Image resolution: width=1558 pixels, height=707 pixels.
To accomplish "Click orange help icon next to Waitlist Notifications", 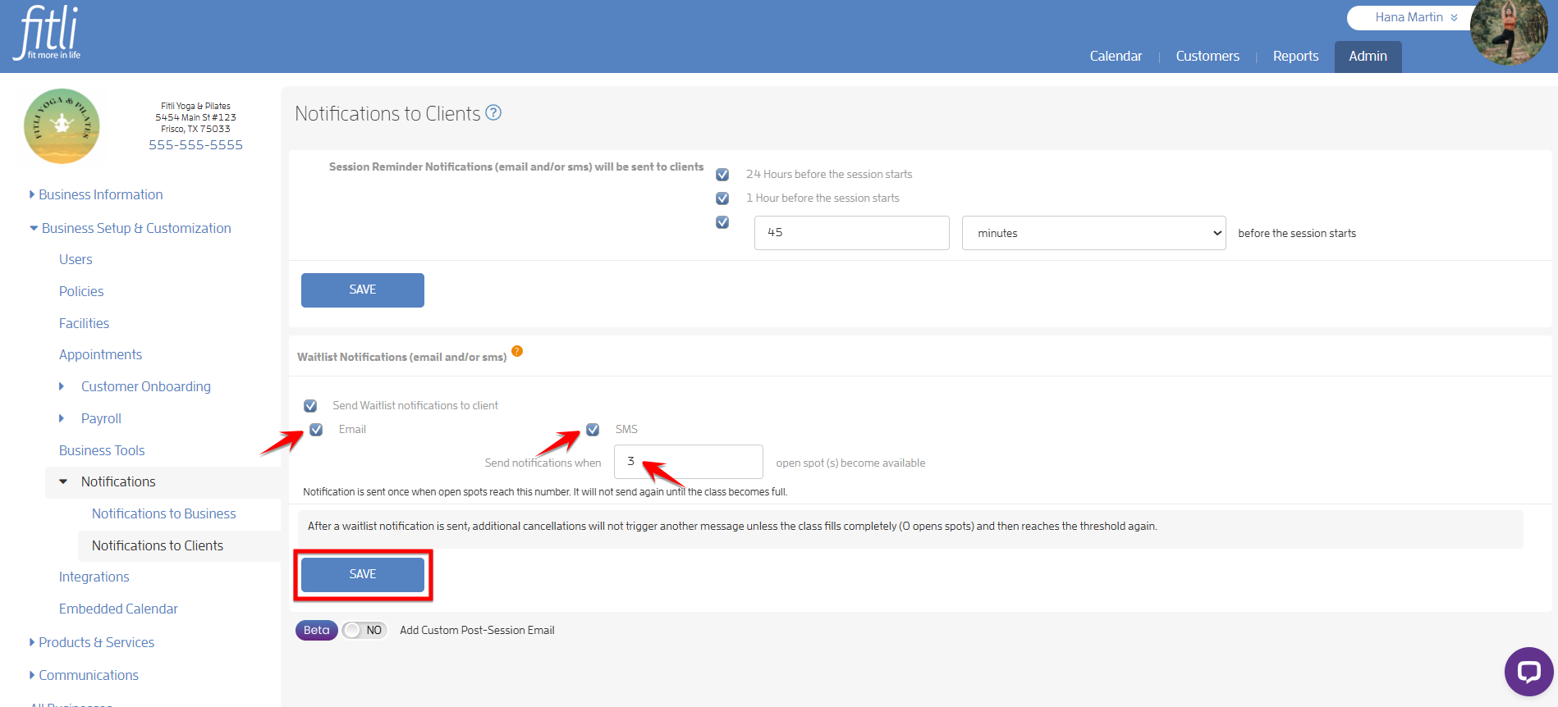I will tap(517, 351).
